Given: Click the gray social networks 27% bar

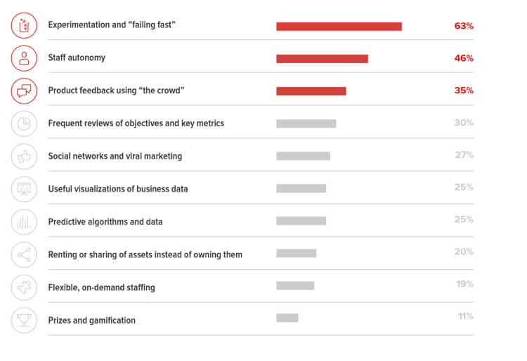Looking at the screenshot, I should [x=303, y=156].
